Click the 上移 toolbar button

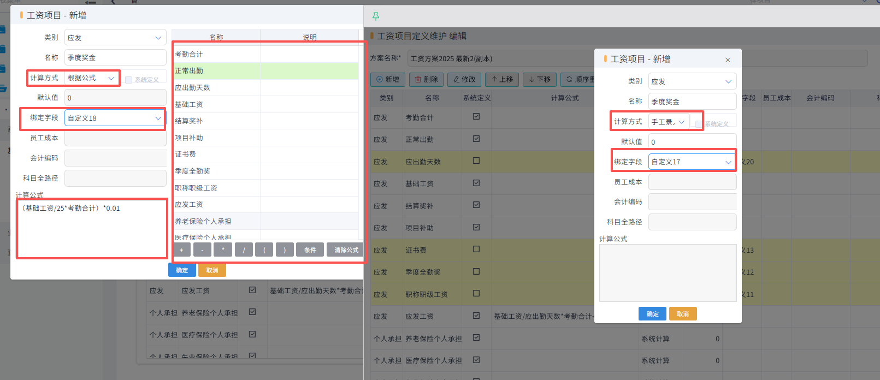click(x=502, y=80)
